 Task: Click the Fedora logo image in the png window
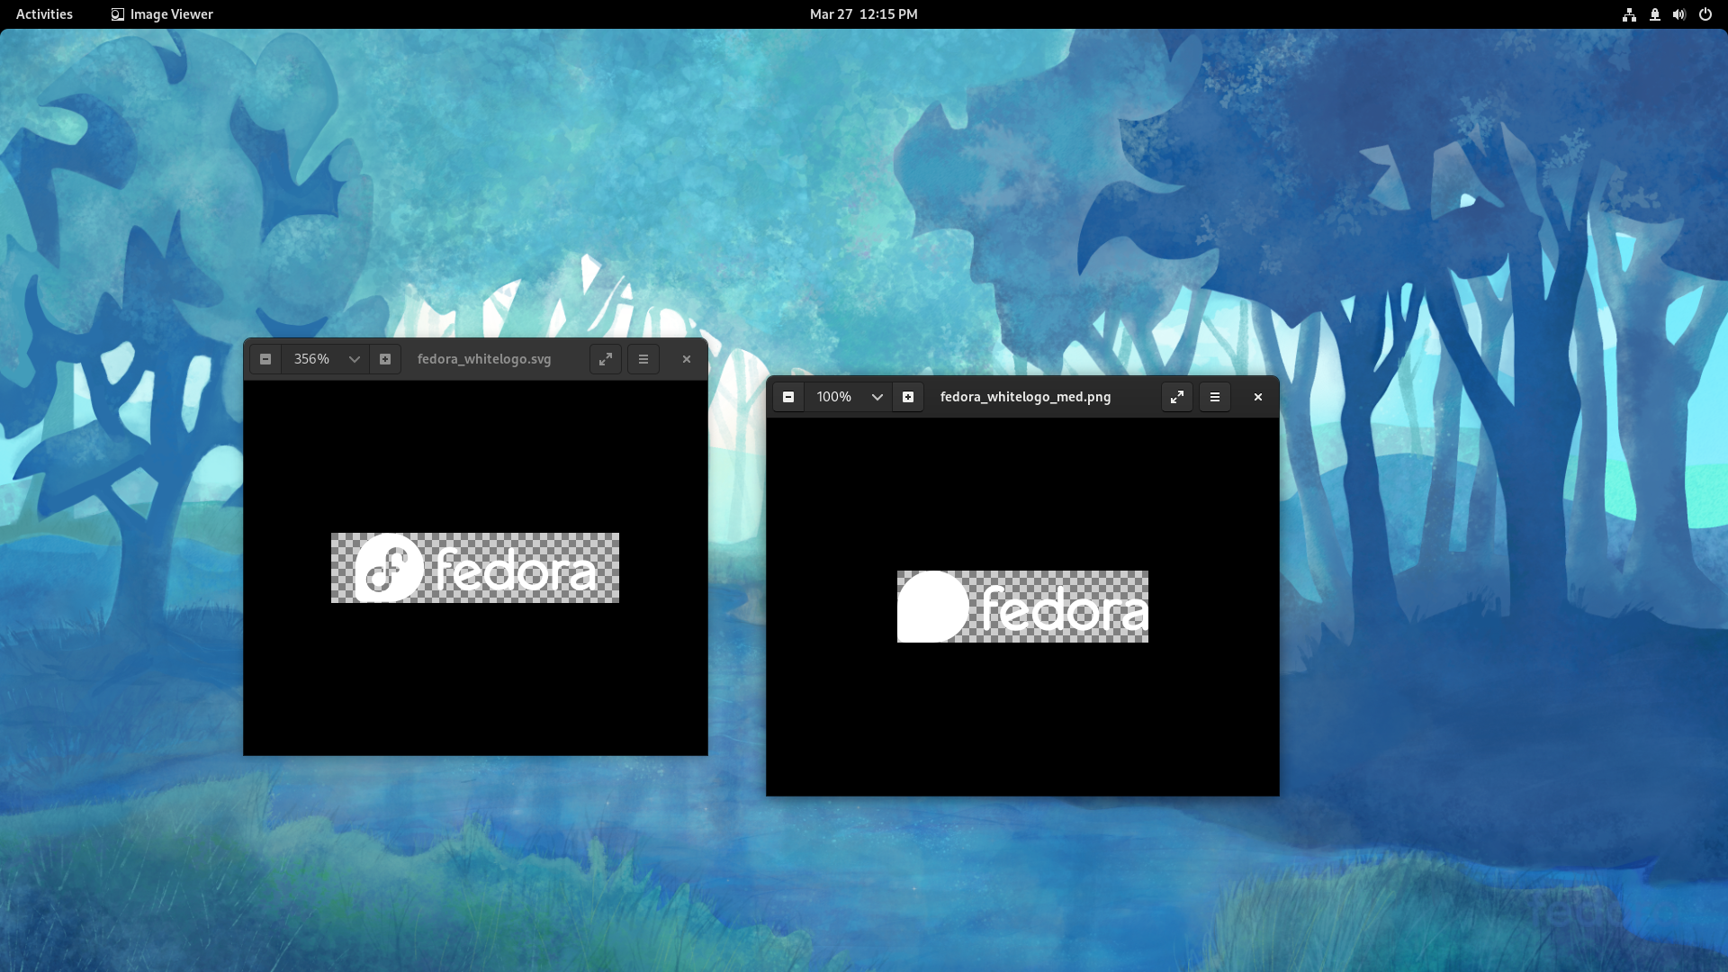pyautogui.click(x=1022, y=607)
